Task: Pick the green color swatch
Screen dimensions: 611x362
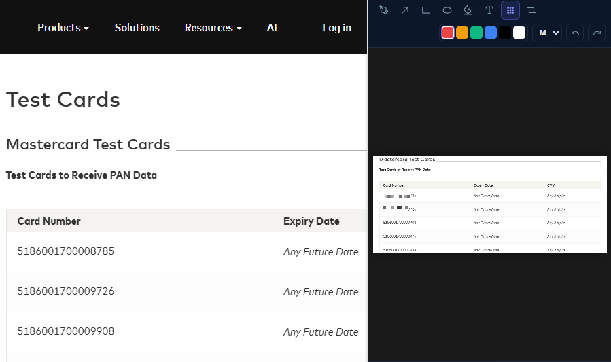Action: pyautogui.click(x=476, y=33)
